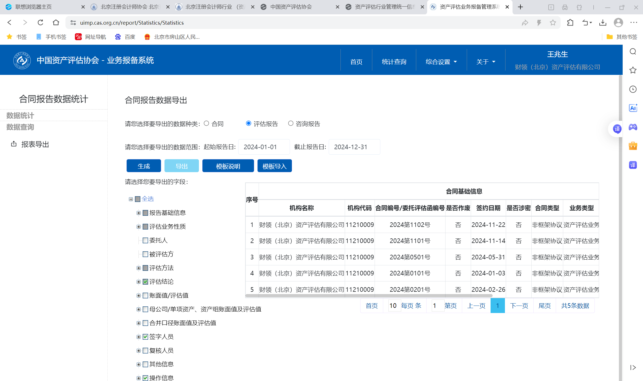Click the bookmark star in the address bar

click(553, 22)
